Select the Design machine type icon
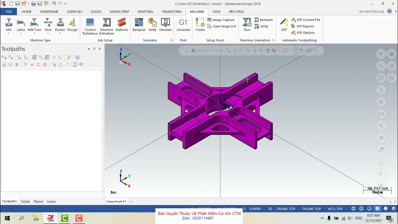Screen dimensions: 398x224 pyautogui.click(x=72, y=25)
